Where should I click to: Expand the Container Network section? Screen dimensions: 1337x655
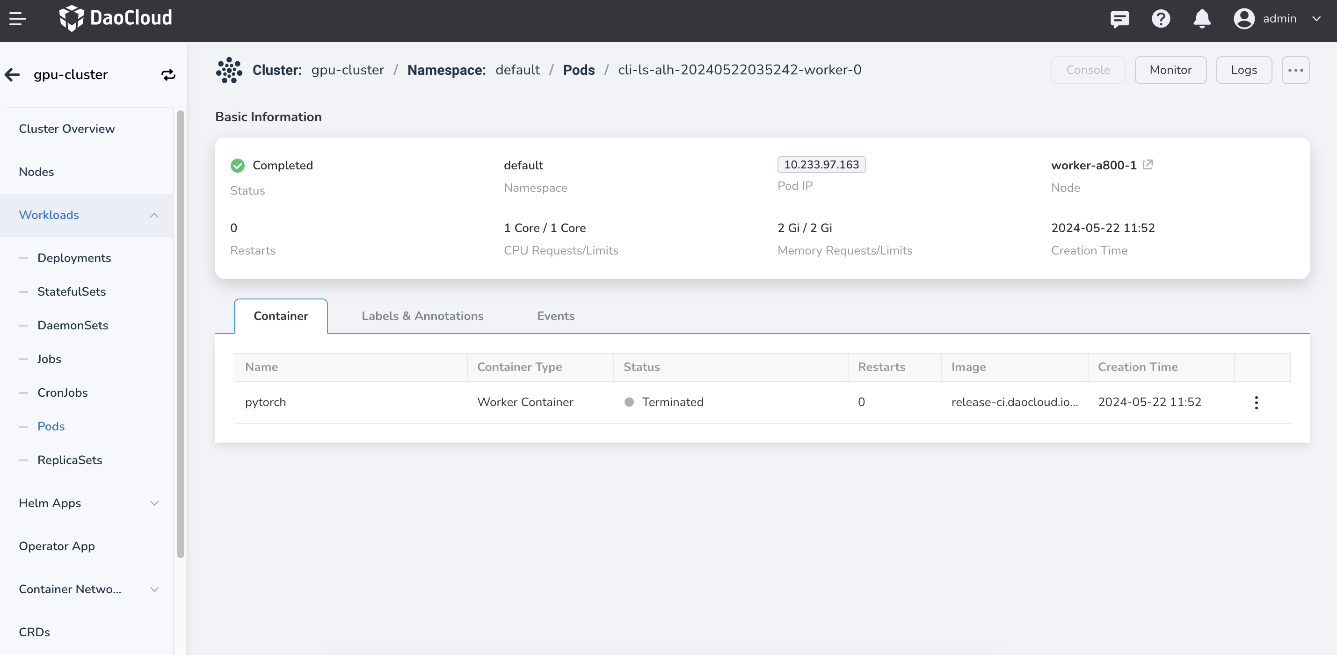point(154,589)
